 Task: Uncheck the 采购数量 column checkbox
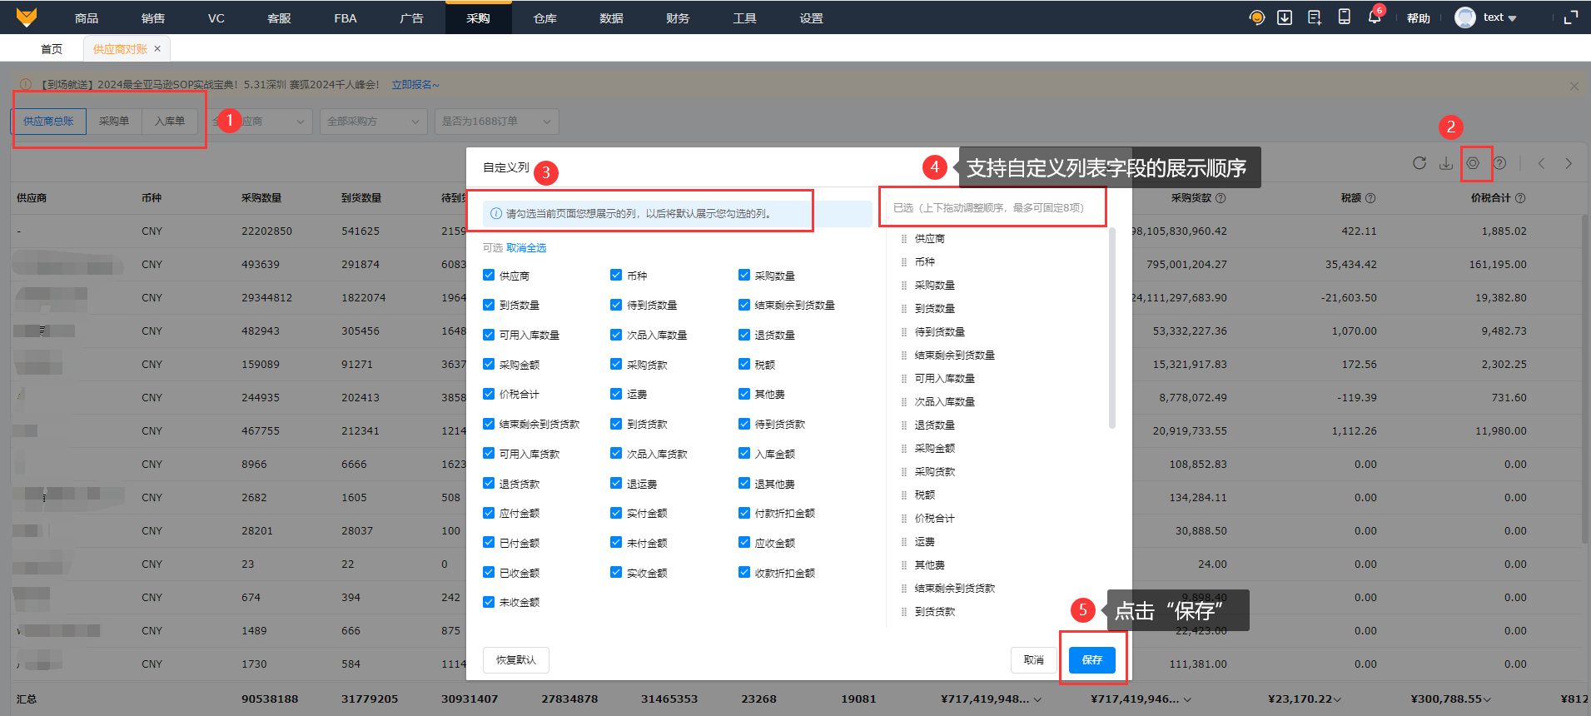click(744, 276)
